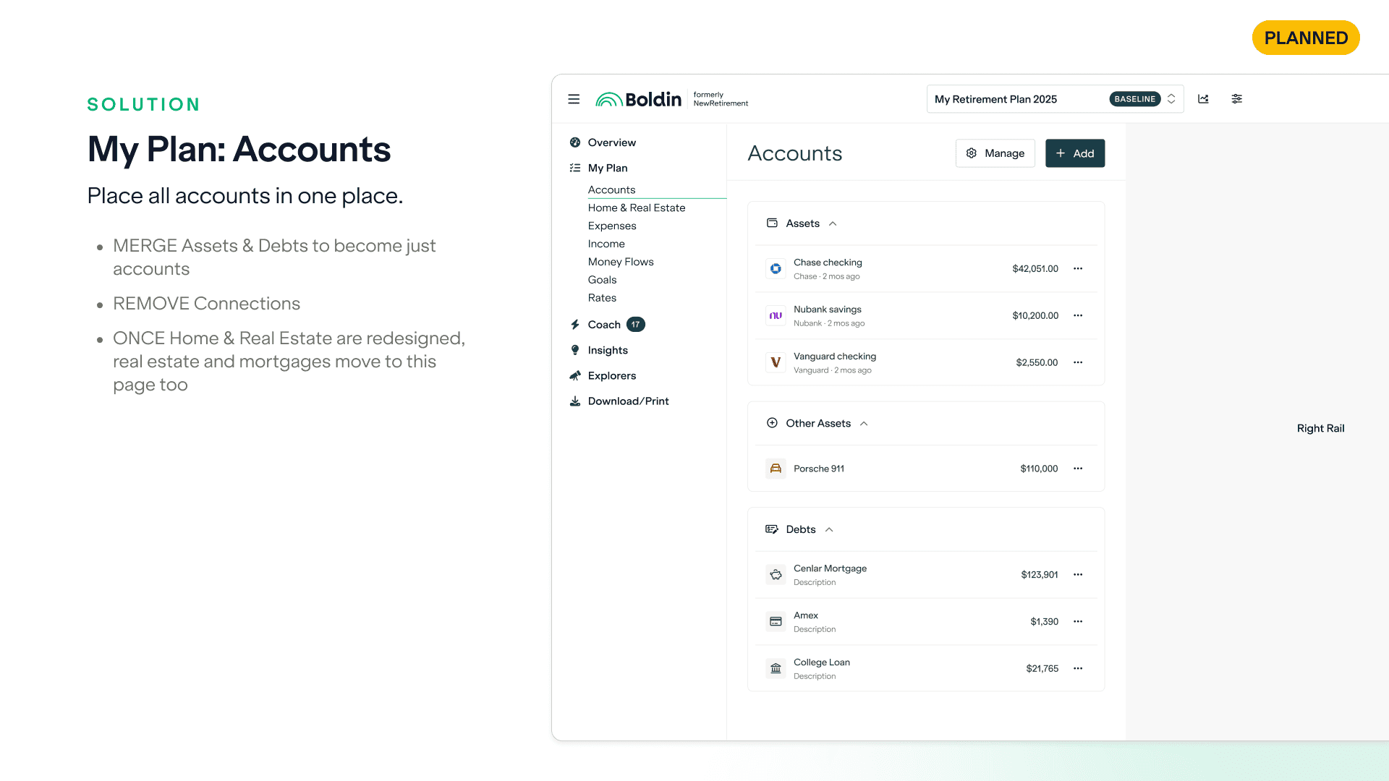Click the Boldin logo
The height and width of the screenshot is (781, 1389).
pos(638,99)
